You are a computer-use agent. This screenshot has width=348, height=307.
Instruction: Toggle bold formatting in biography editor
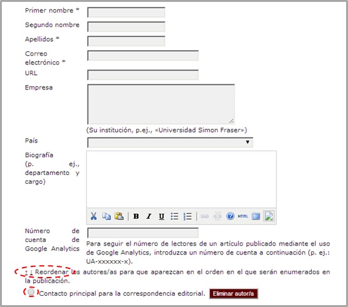pyautogui.click(x=136, y=216)
